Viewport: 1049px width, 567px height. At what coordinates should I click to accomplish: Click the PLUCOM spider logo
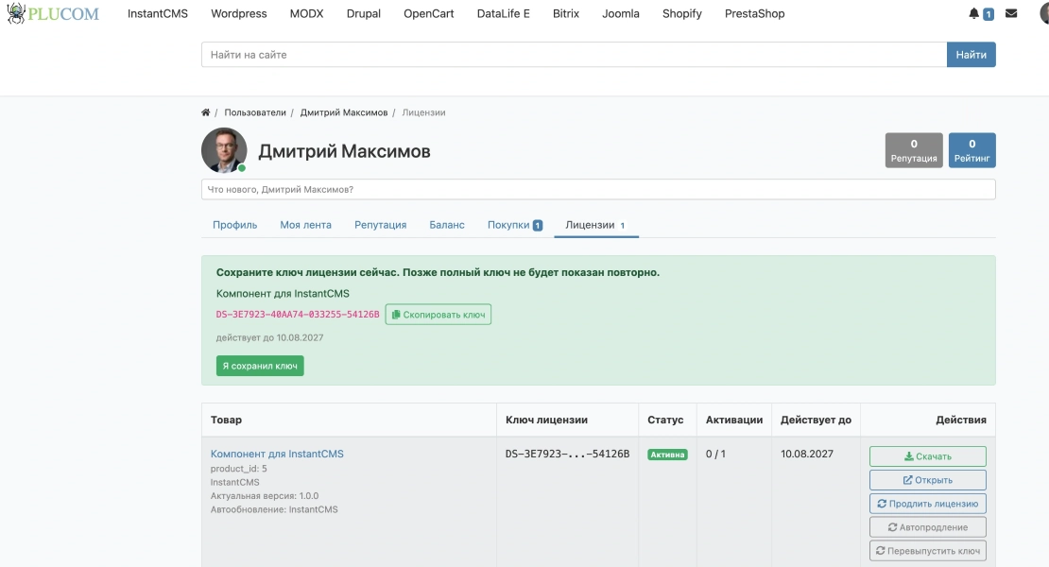53,13
